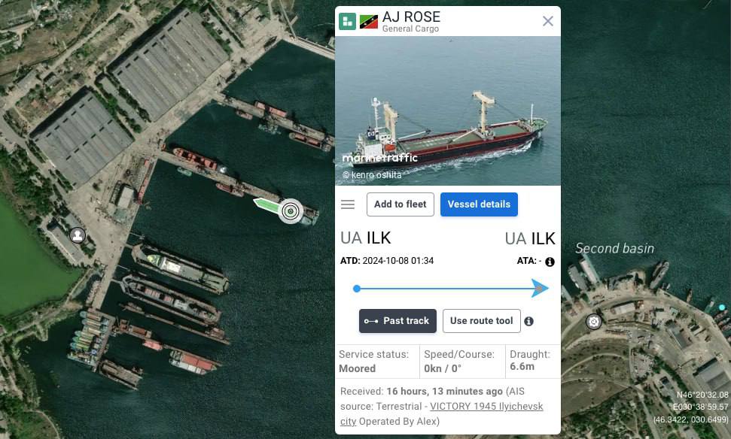
Task: Click the info icon beside Use route tool
Action: point(528,322)
